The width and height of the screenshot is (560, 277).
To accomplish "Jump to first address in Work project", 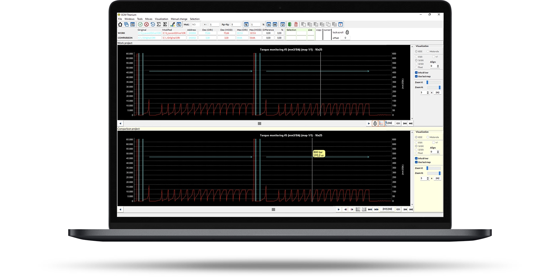I will pyautogui.click(x=405, y=123).
